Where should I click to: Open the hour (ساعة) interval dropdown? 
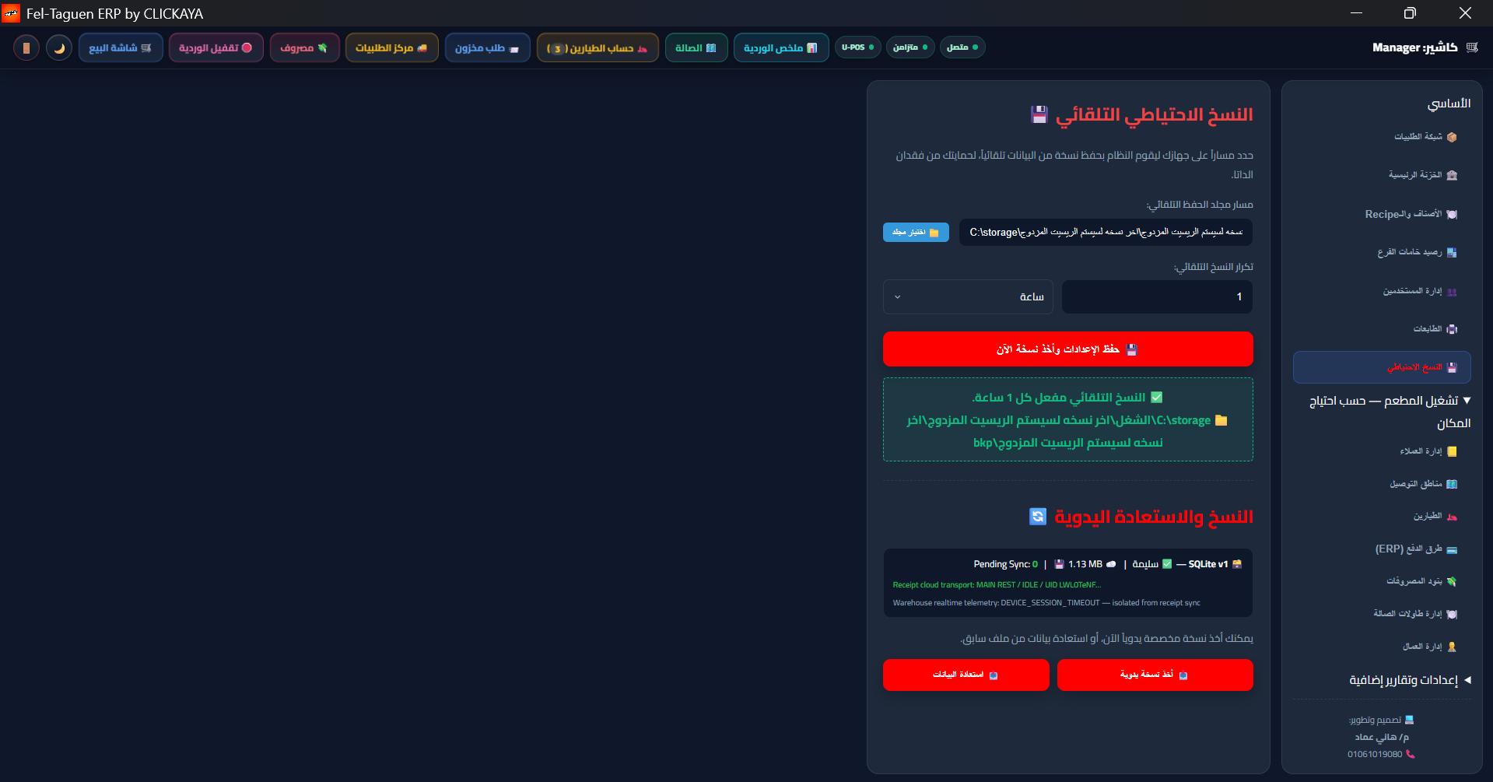[968, 296]
